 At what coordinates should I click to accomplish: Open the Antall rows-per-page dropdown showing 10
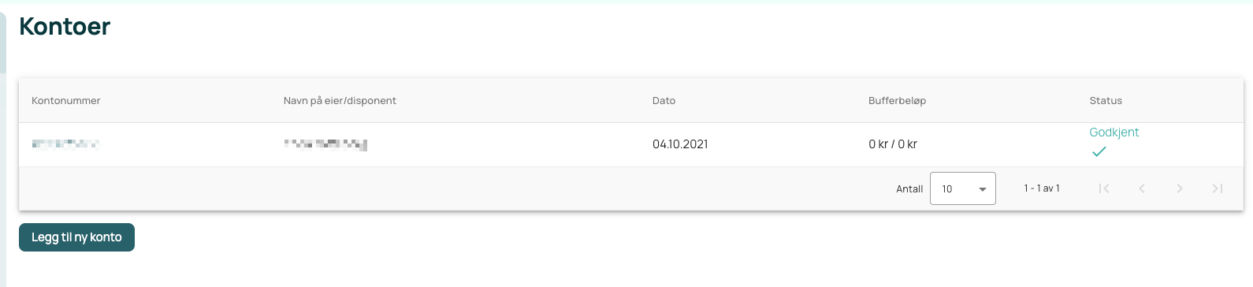click(963, 188)
